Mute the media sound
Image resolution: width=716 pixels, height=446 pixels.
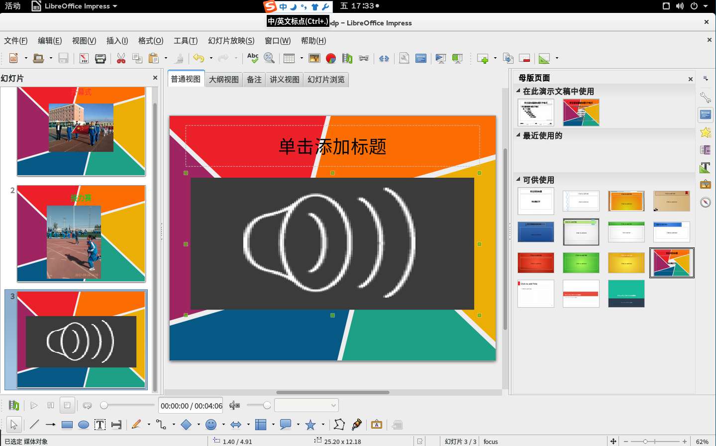[x=235, y=406]
